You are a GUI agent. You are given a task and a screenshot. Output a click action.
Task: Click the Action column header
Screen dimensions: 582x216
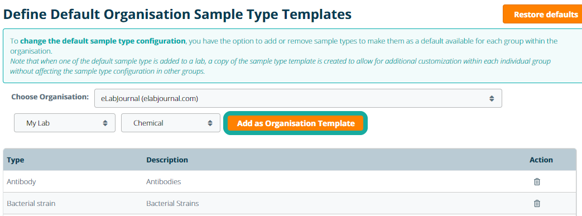(x=541, y=160)
